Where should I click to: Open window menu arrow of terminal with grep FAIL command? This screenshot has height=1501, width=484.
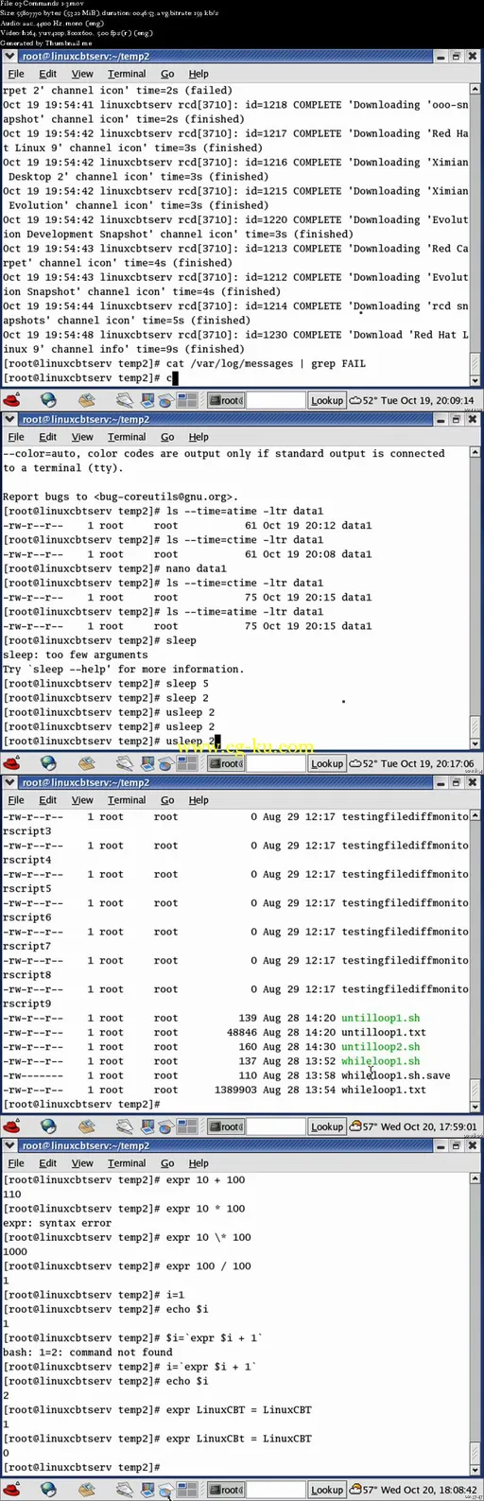coord(9,57)
